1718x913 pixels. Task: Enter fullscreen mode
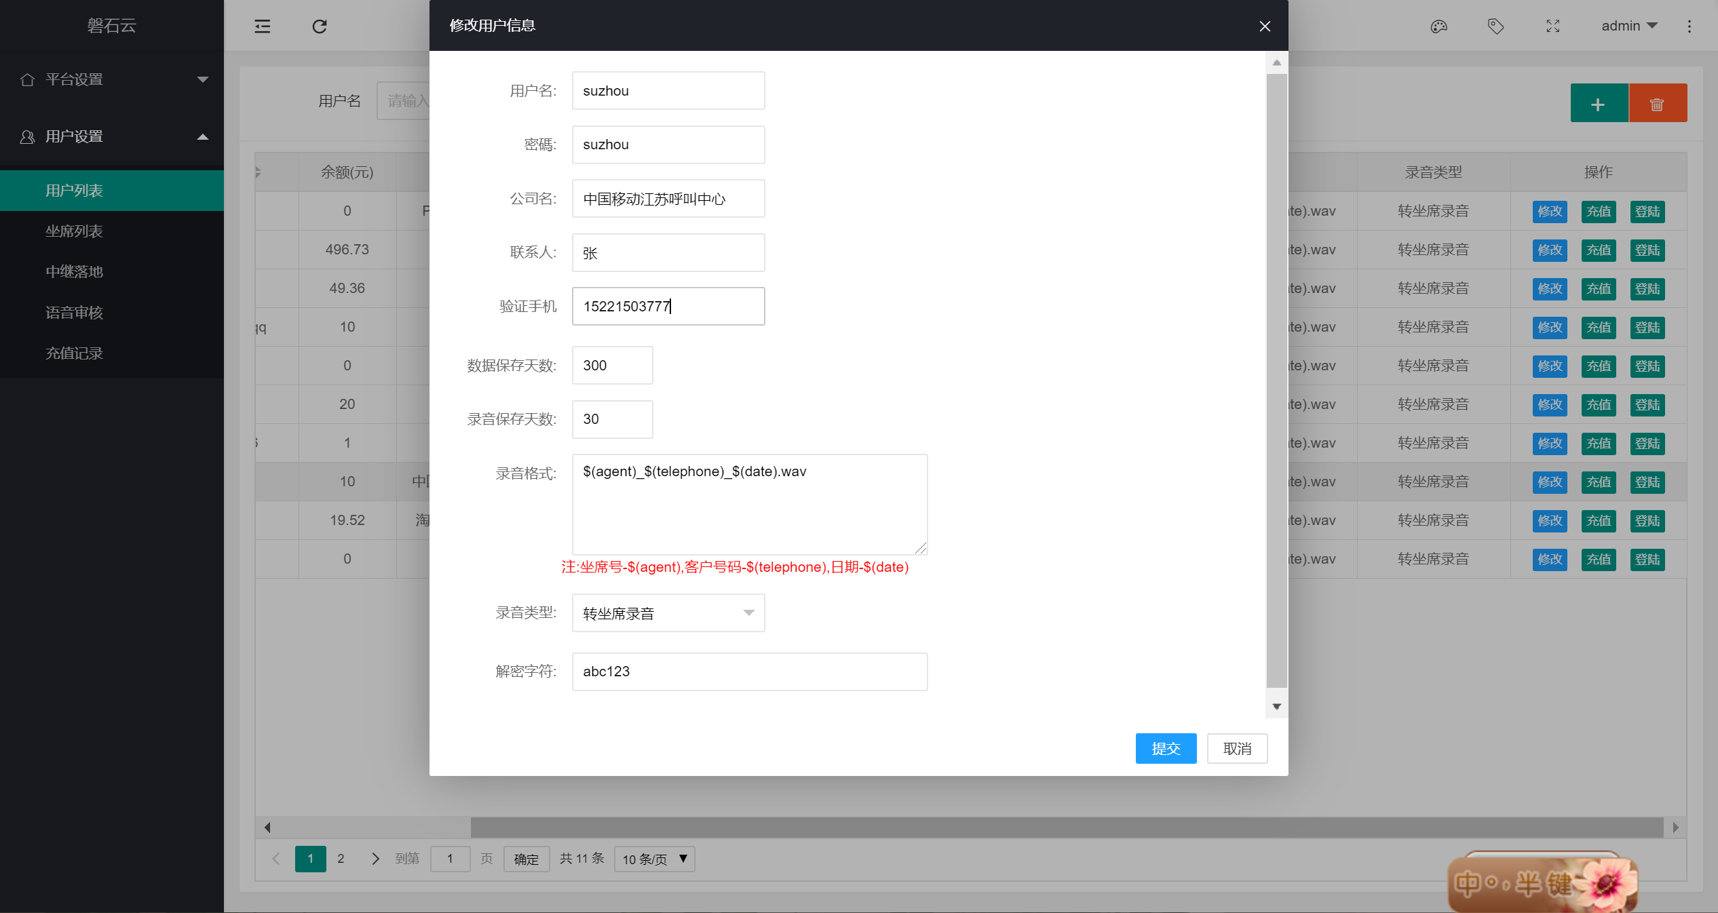coord(1552,26)
